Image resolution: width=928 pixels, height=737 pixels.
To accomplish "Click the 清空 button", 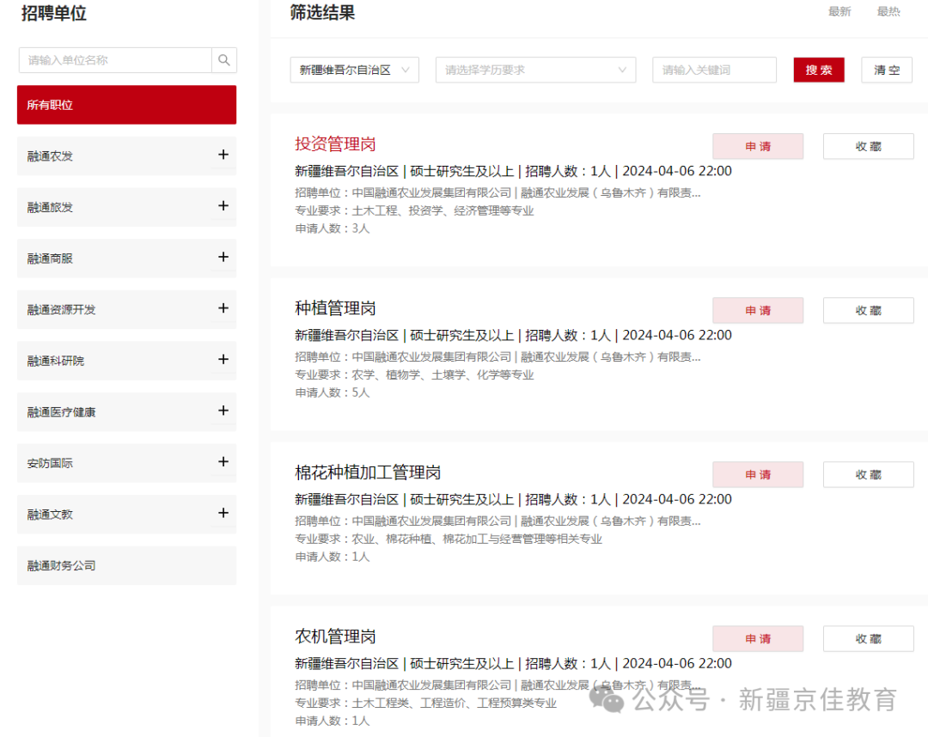I will point(887,70).
